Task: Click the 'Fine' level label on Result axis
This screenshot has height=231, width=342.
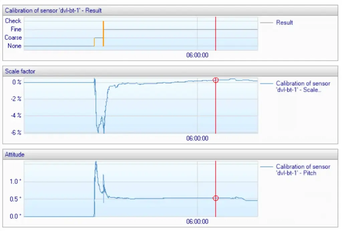Action: 16,29
